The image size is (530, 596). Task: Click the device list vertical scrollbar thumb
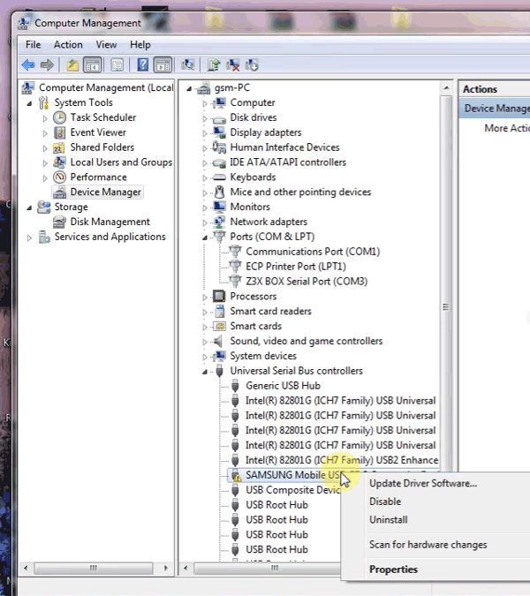pos(445,306)
